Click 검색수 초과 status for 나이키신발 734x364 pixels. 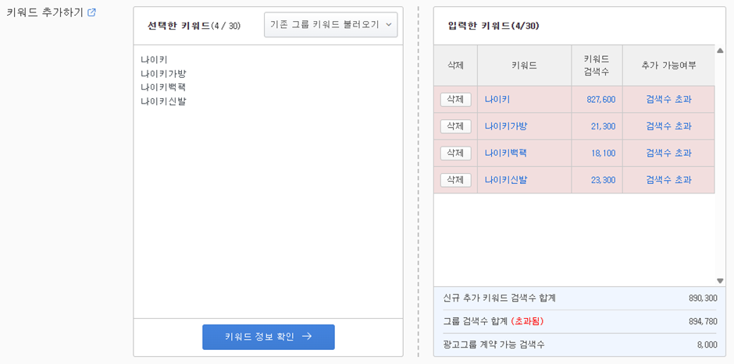coord(668,180)
